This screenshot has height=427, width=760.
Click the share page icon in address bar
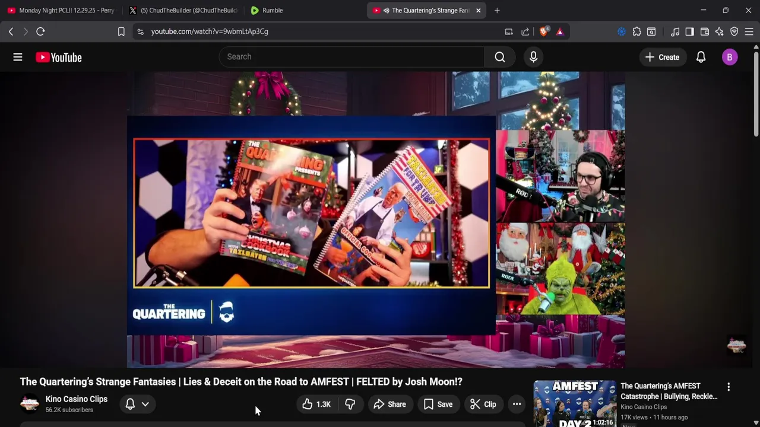click(x=525, y=31)
